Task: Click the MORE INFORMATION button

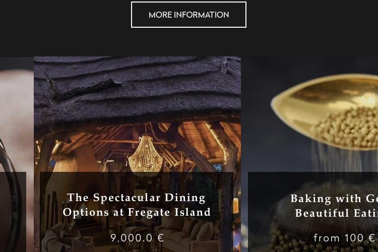Action: coord(188,15)
